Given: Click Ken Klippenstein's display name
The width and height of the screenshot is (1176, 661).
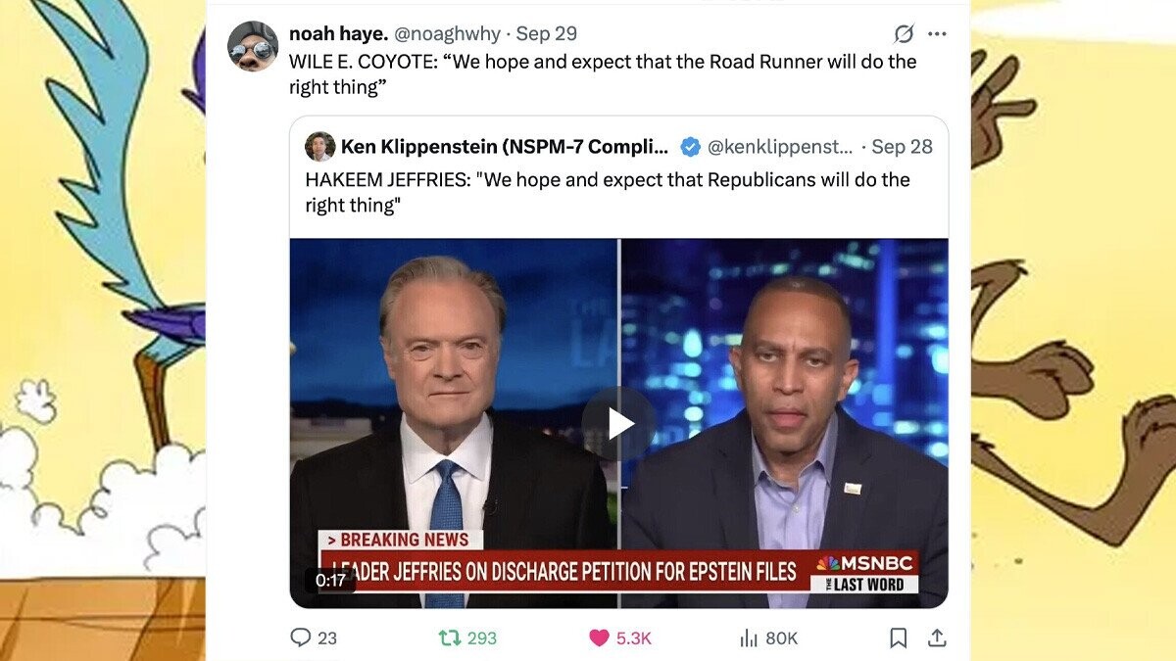Looking at the screenshot, I should point(504,147).
